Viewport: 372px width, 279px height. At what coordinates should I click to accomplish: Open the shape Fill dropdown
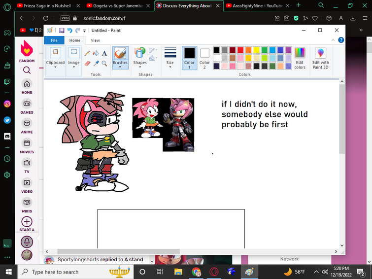153,58
